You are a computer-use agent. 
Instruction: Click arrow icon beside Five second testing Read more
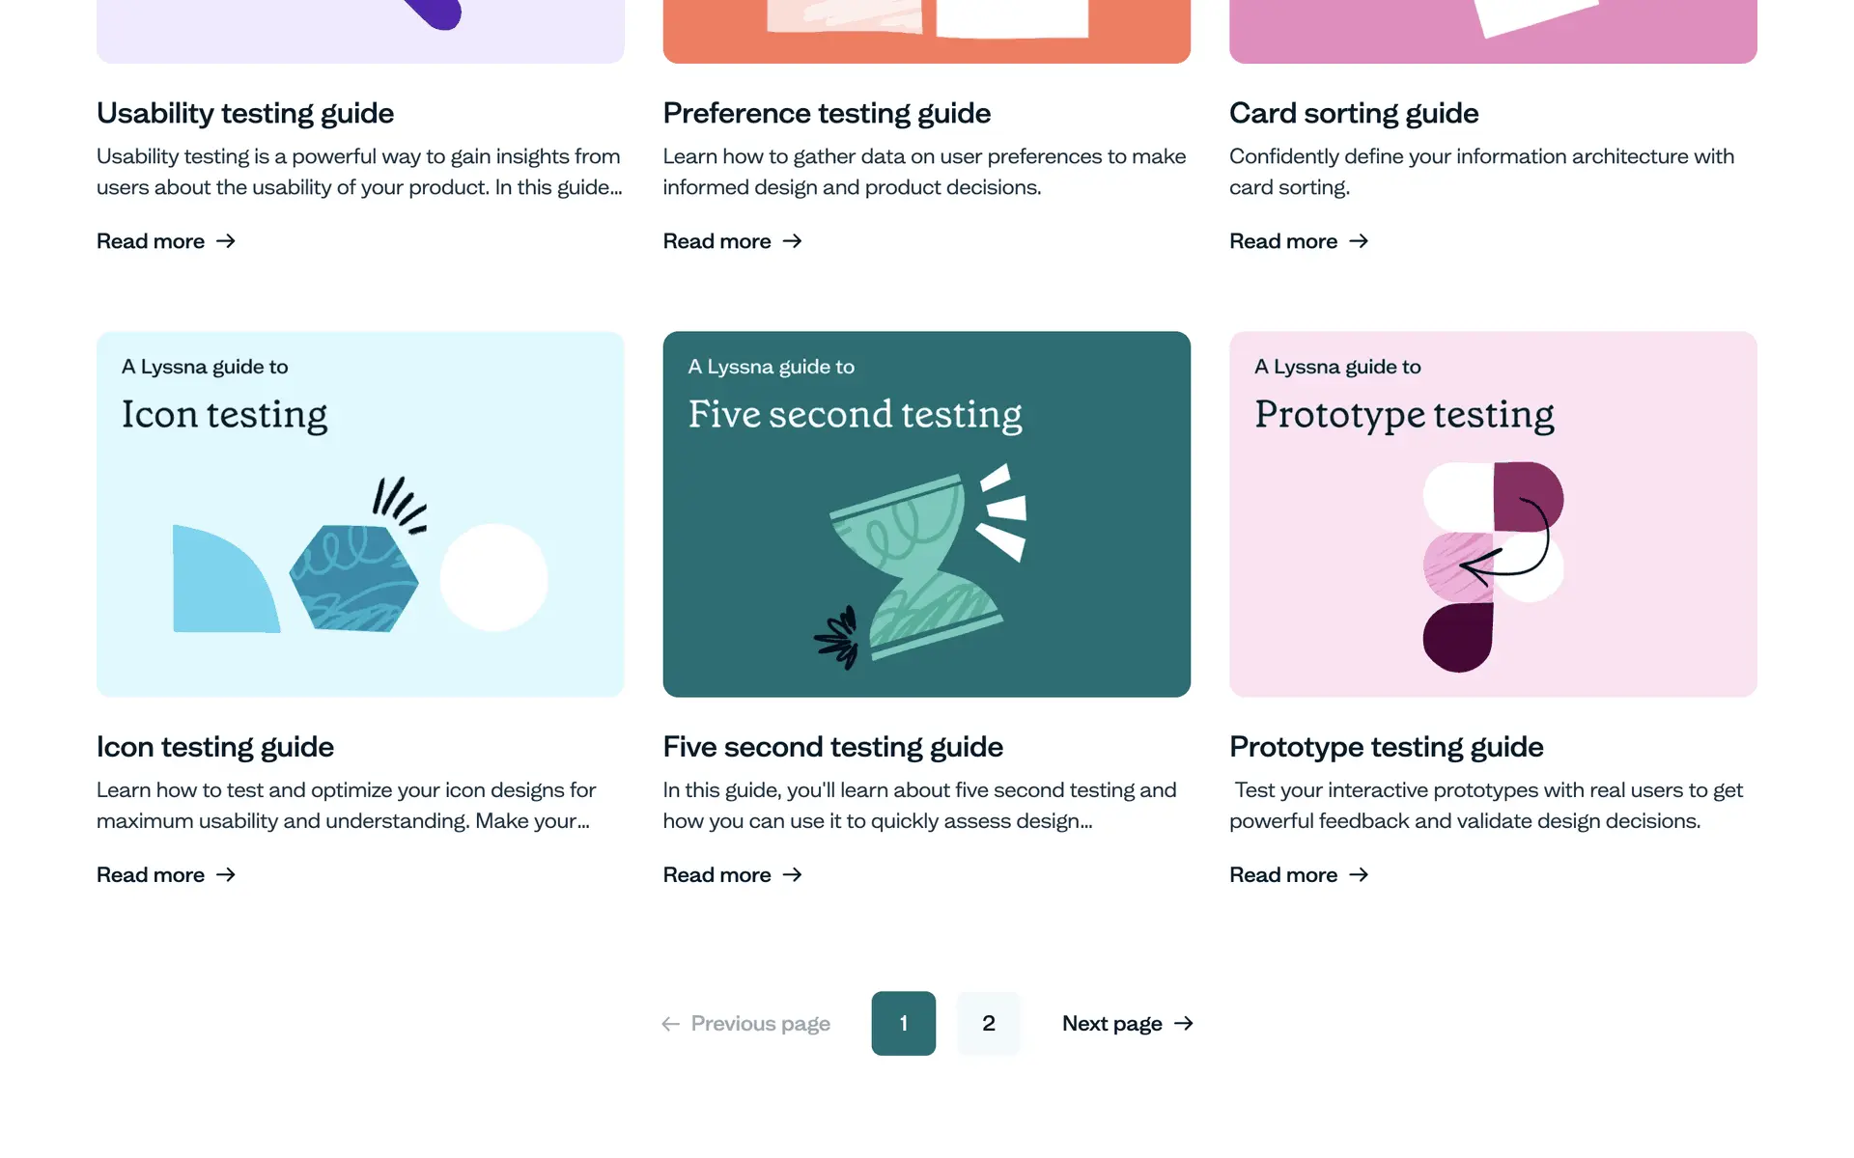793,874
